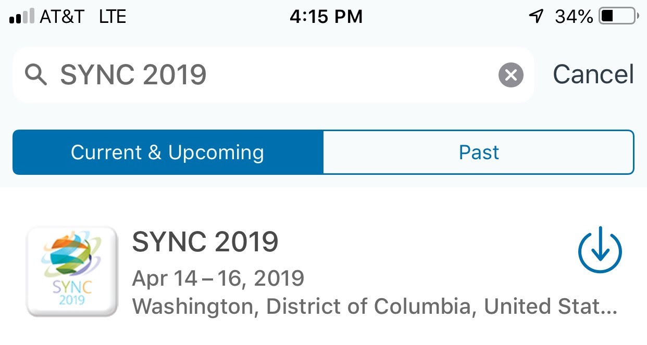Tap the location arrow status icon
This screenshot has width=647, height=345.
pyautogui.click(x=536, y=17)
